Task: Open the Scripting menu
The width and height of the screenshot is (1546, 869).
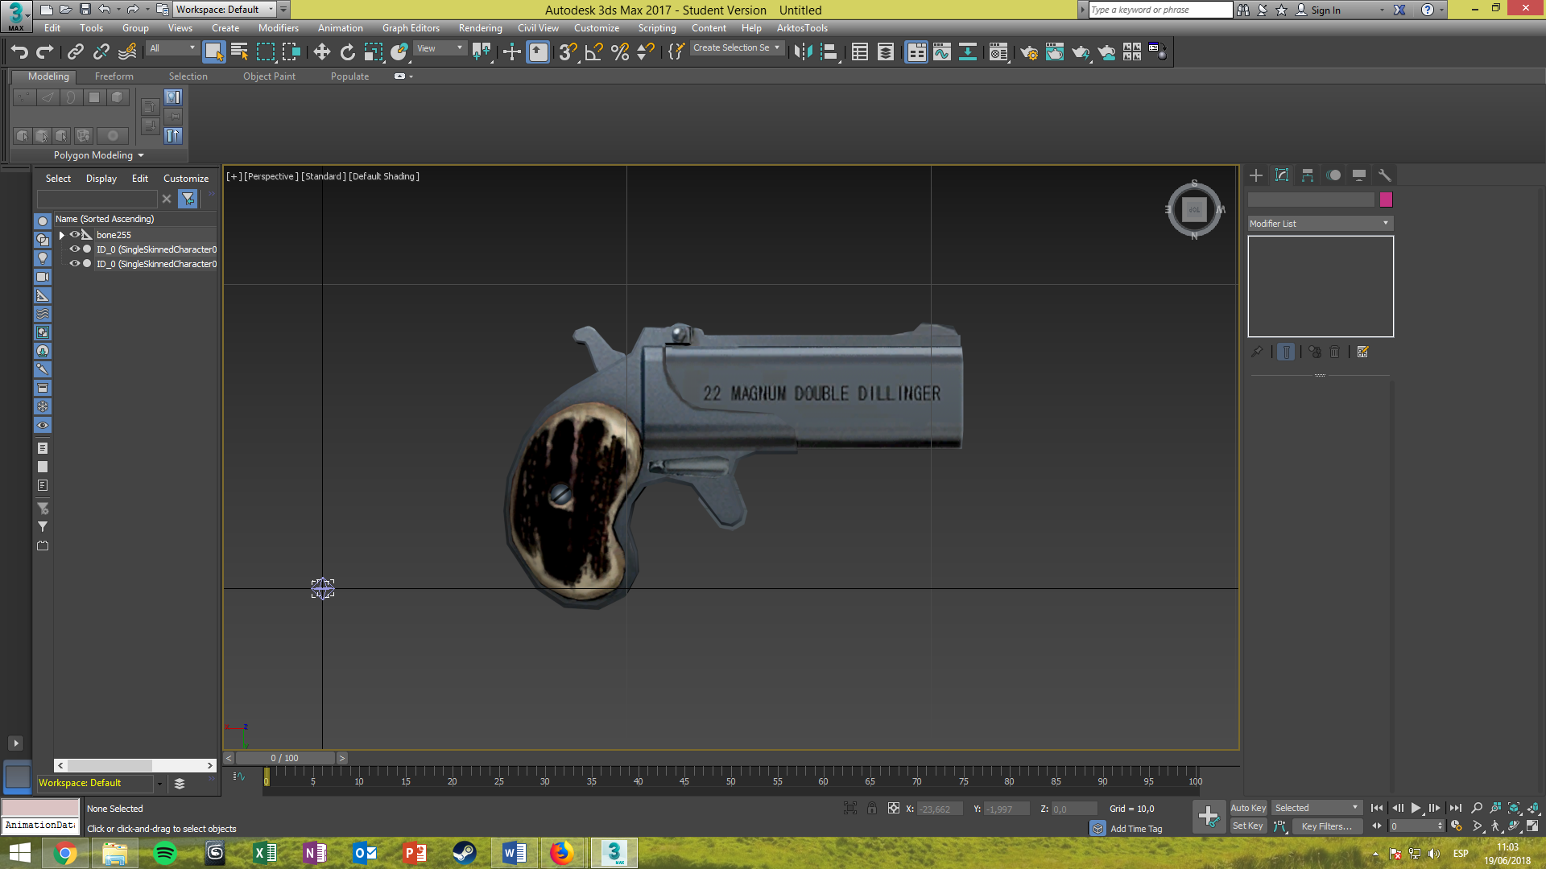Action: tap(657, 28)
